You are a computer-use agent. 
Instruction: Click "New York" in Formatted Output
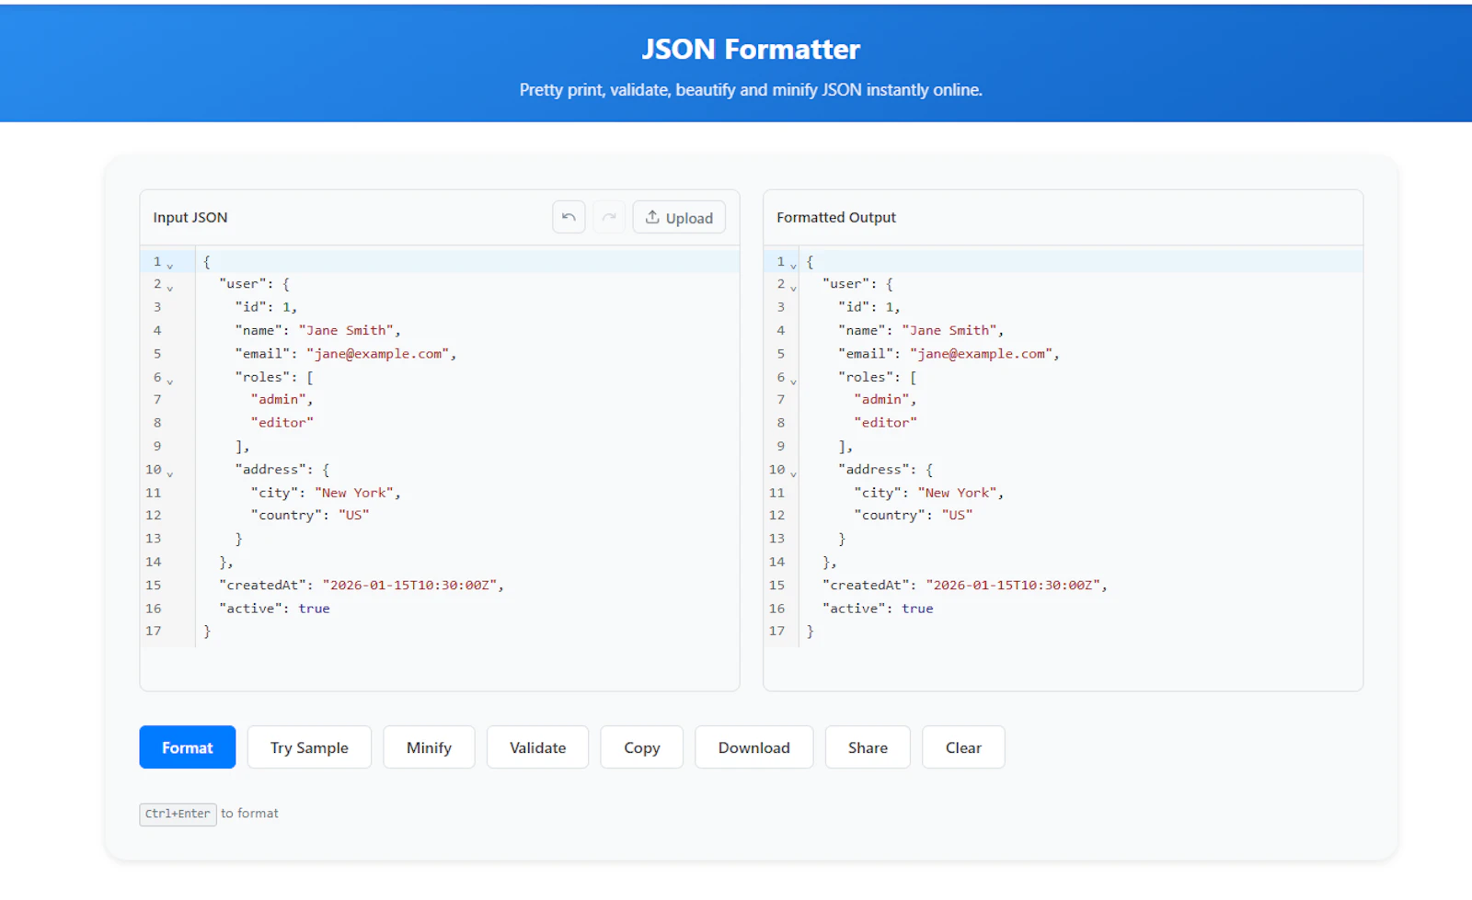[958, 493]
